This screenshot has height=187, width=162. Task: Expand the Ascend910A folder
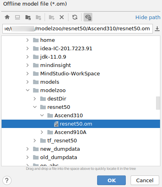(x=42, y=132)
